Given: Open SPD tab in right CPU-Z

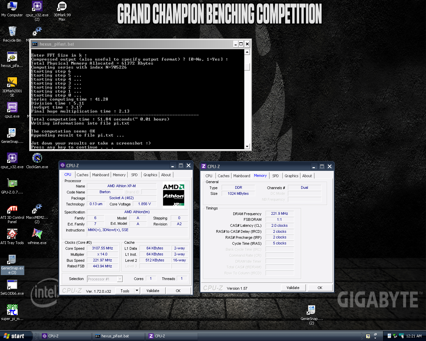Looking at the screenshot, I should pos(276,176).
